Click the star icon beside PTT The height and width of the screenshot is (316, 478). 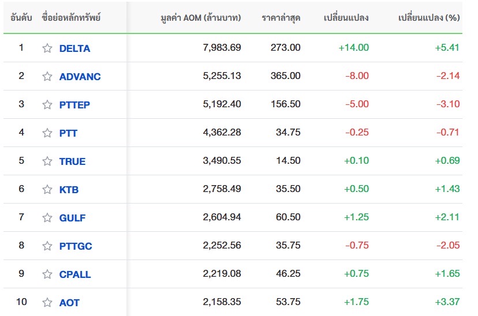pyautogui.click(x=47, y=133)
